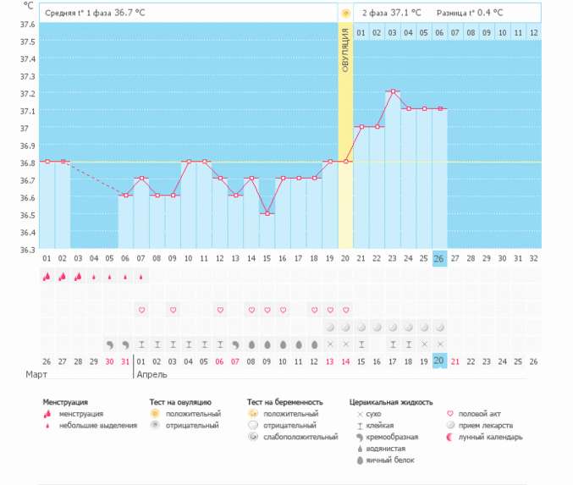
Task: Select the sticky fluid icon on cycle day 21
Action: point(361,344)
